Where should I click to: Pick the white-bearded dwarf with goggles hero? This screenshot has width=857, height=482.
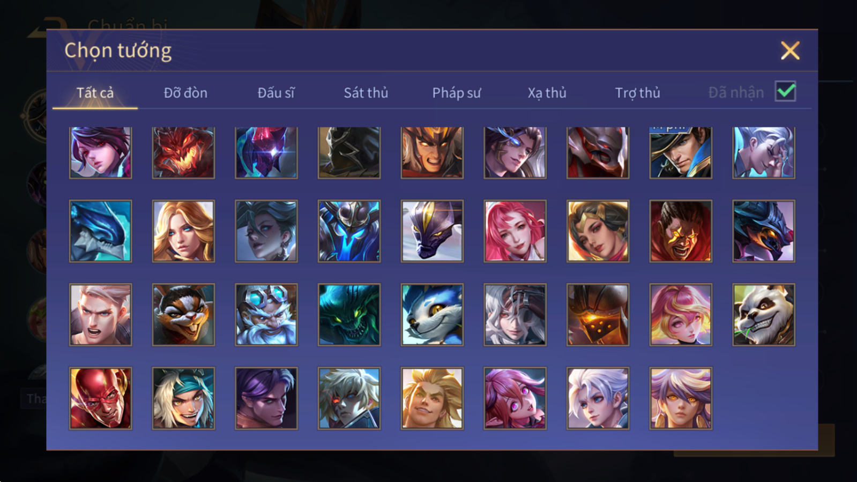[266, 314]
